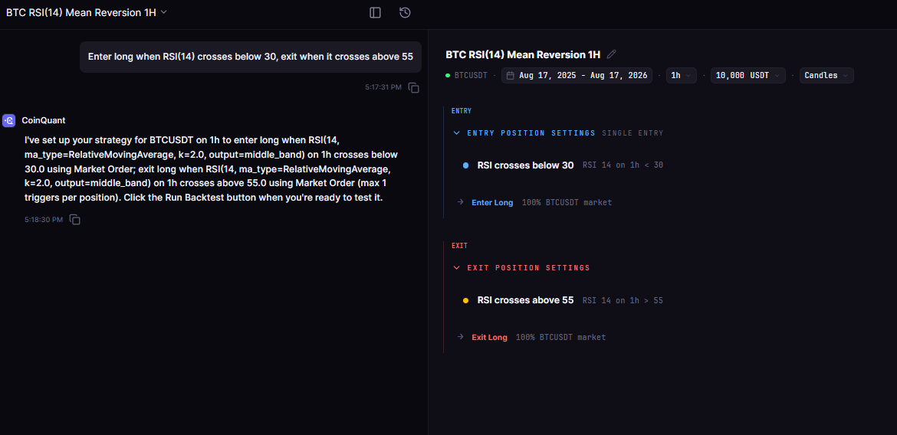897x435 pixels.
Task: Select the RSI crosses below 30 condition
Action: (525, 165)
